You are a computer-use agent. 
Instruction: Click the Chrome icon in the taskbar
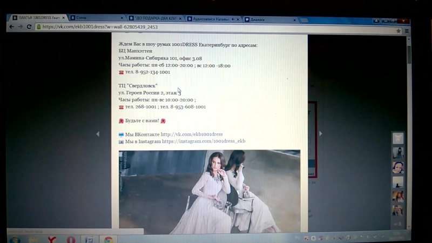108,239
